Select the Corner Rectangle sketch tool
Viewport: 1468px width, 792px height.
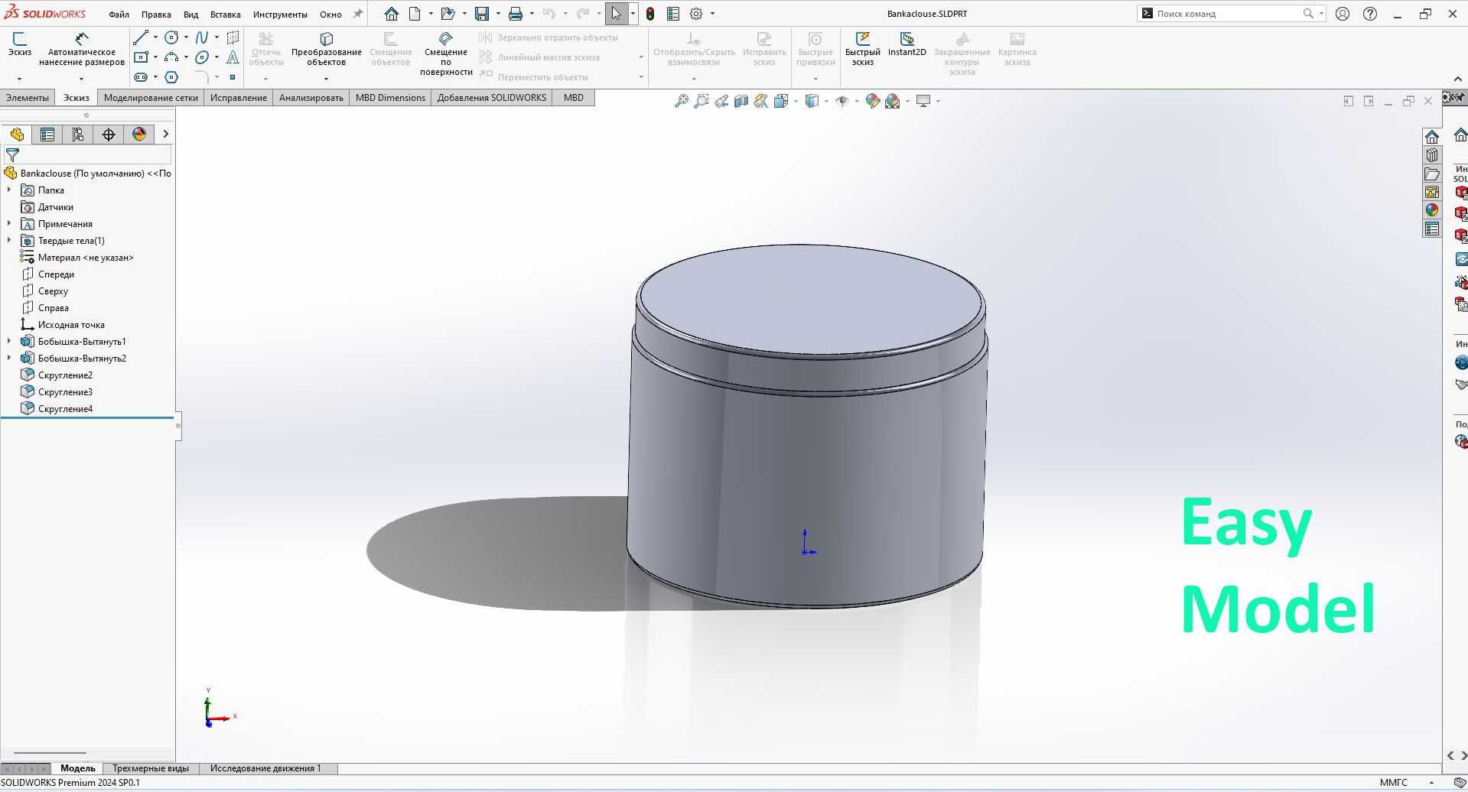(x=141, y=57)
